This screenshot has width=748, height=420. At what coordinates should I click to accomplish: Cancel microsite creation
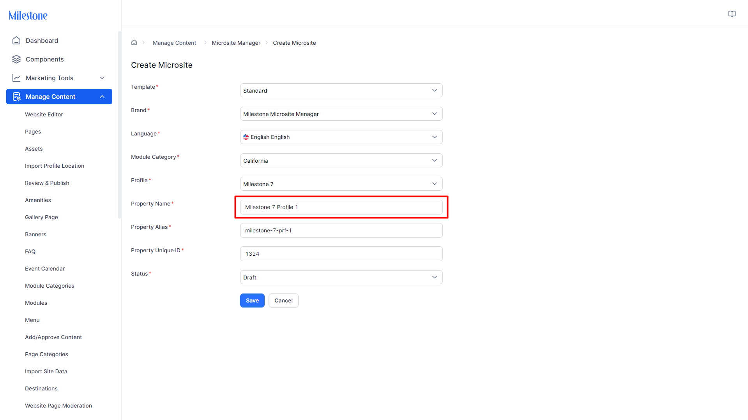tap(283, 301)
